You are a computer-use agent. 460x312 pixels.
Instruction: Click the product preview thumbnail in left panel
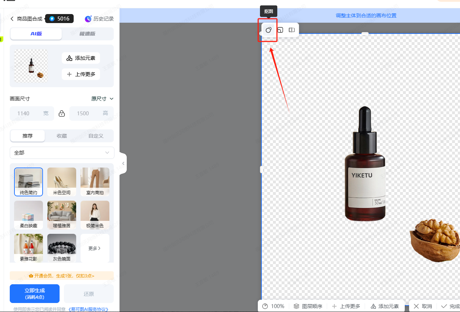pyautogui.click(x=31, y=66)
